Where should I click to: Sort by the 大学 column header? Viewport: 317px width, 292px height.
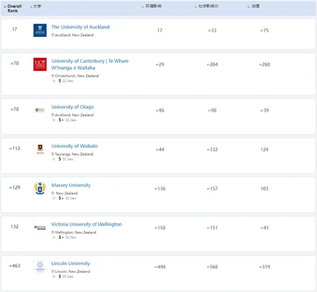point(36,6)
